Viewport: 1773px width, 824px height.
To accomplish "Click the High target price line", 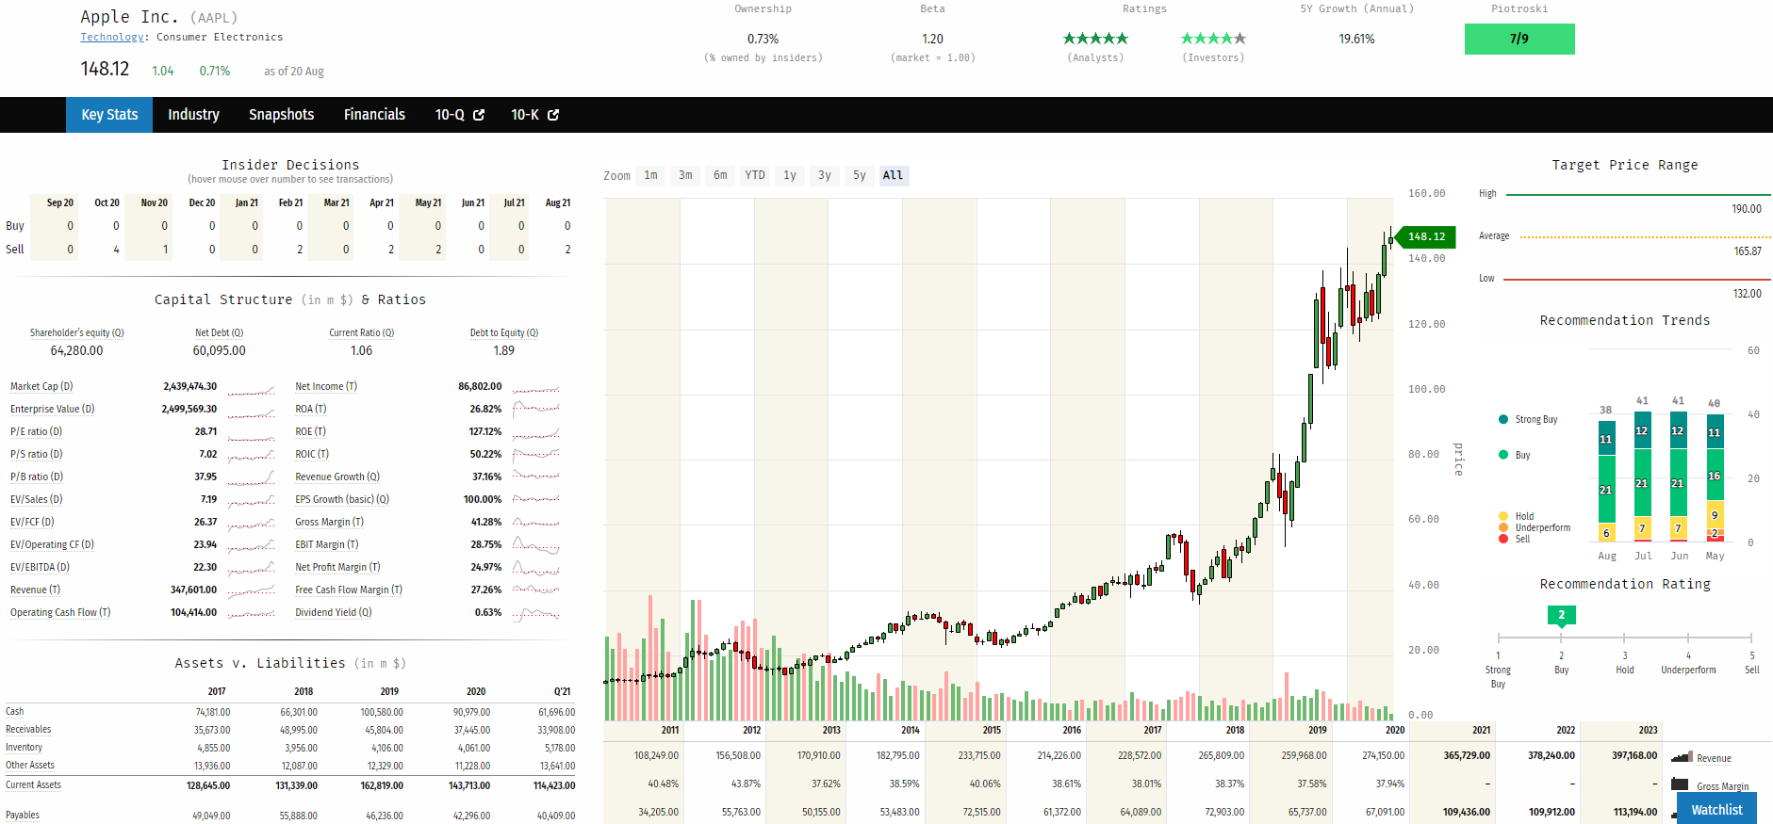I will (x=1638, y=194).
